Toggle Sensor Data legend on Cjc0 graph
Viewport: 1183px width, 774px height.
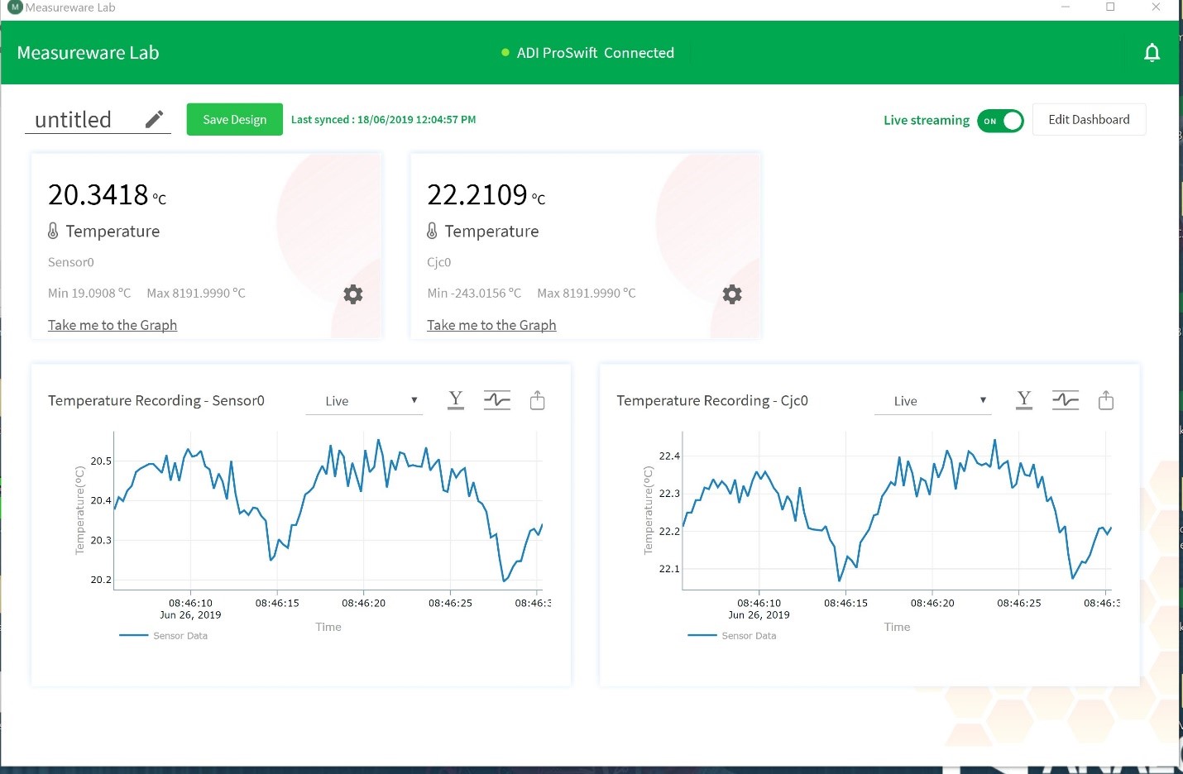pos(732,636)
